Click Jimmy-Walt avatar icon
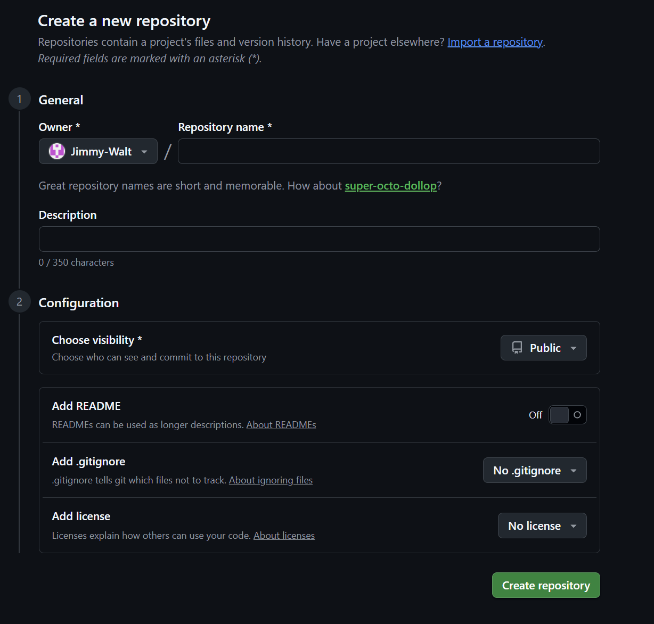 click(x=57, y=151)
